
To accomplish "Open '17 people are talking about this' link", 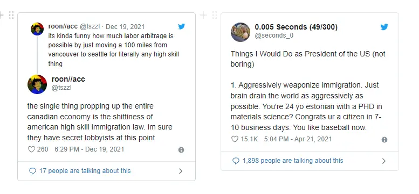I will [x=85, y=171].
